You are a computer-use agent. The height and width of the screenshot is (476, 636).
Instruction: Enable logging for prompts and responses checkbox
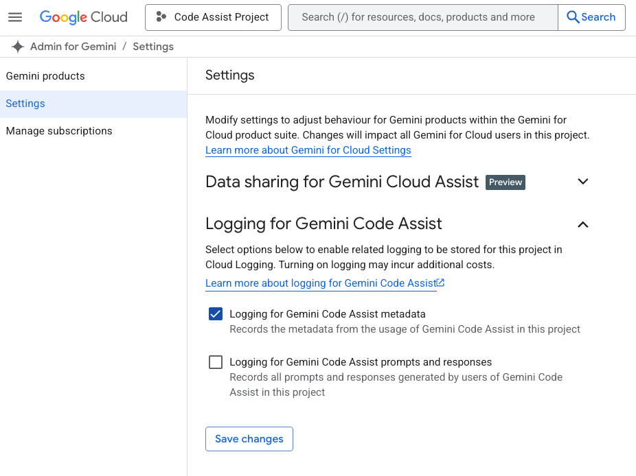[216, 362]
